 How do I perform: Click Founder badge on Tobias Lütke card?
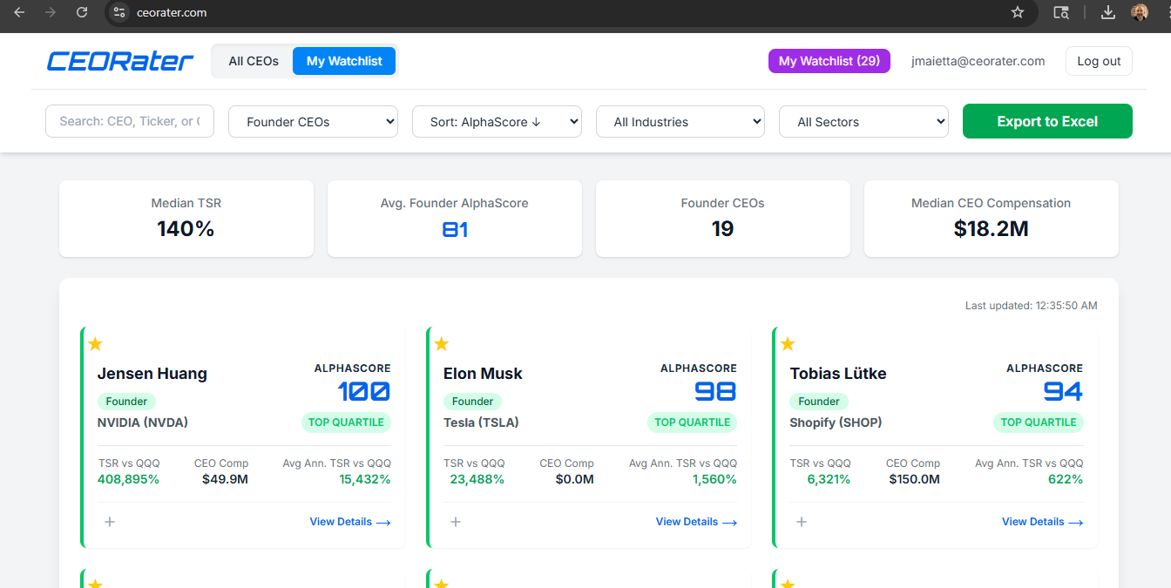tap(819, 402)
